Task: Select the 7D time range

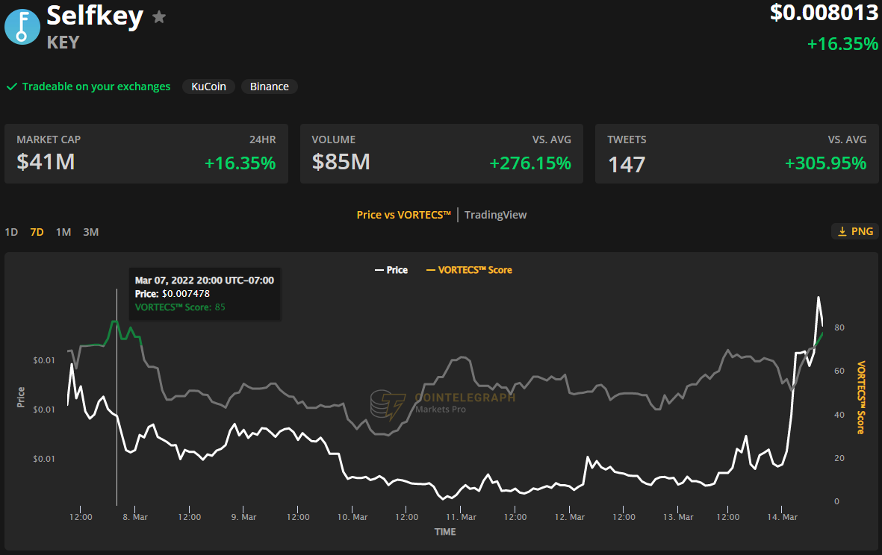Action: click(x=37, y=232)
